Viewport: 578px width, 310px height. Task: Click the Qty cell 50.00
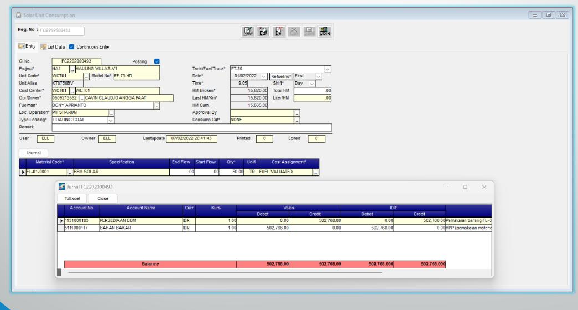pos(232,172)
